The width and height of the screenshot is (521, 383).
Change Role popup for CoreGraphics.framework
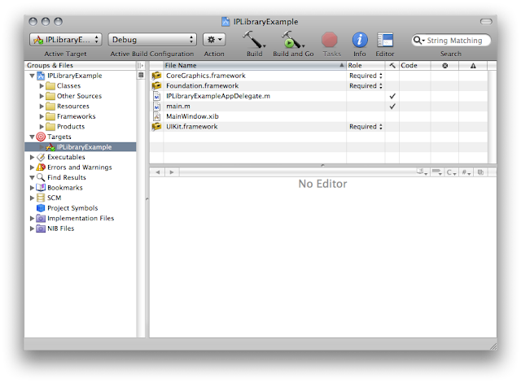tap(366, 76)
